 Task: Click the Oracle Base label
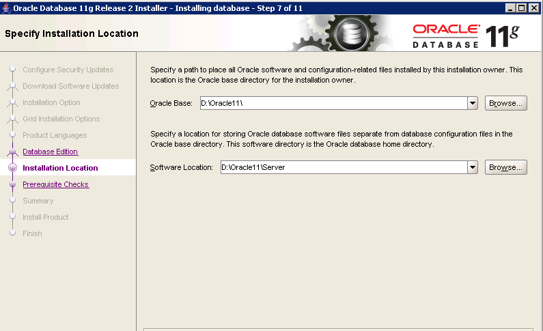[x=171, y=103]
